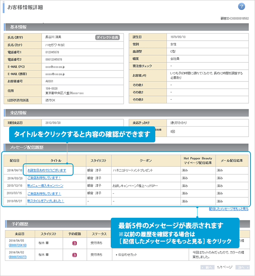Select the メッセージ配信履歴 section header
The height and width of the screenshot is (276, 255).
(26, 147)
